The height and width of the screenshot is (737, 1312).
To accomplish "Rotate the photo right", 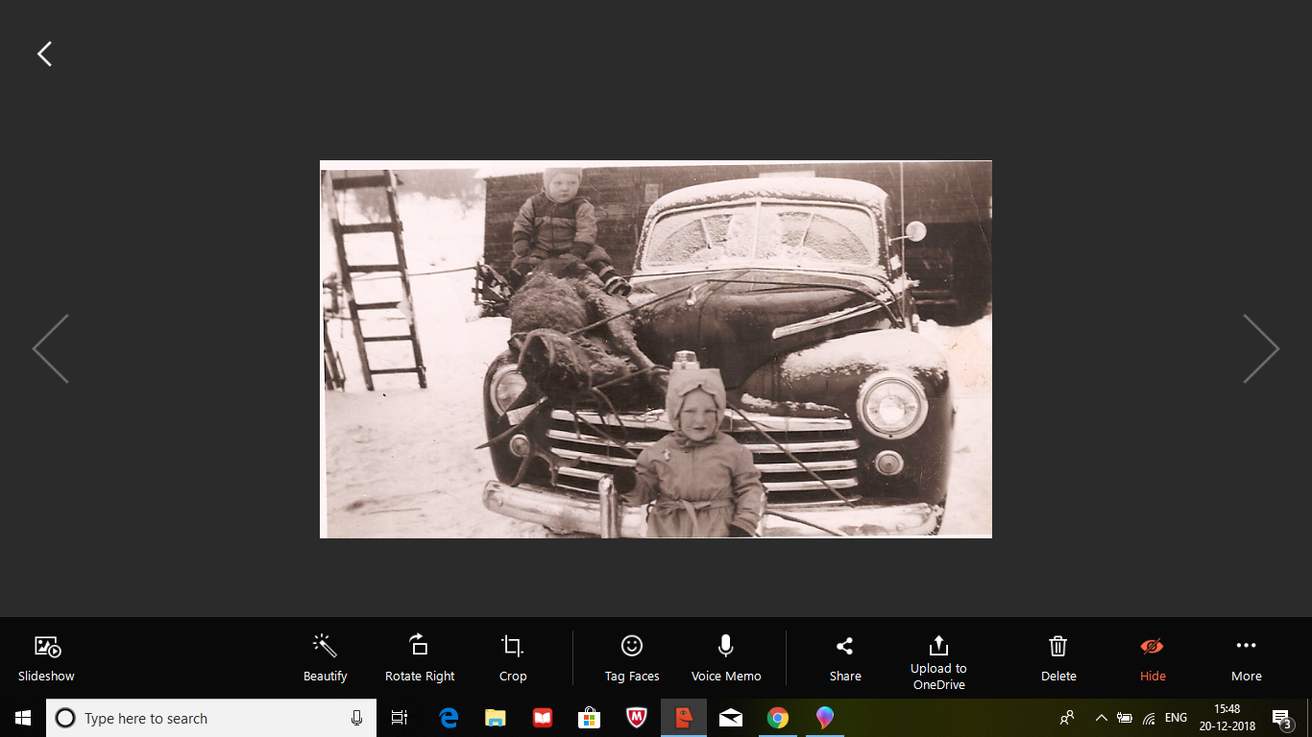I will 420,657.
